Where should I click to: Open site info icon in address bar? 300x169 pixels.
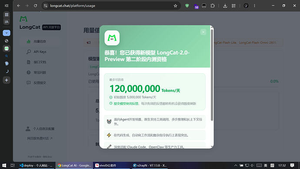(46, 6)
